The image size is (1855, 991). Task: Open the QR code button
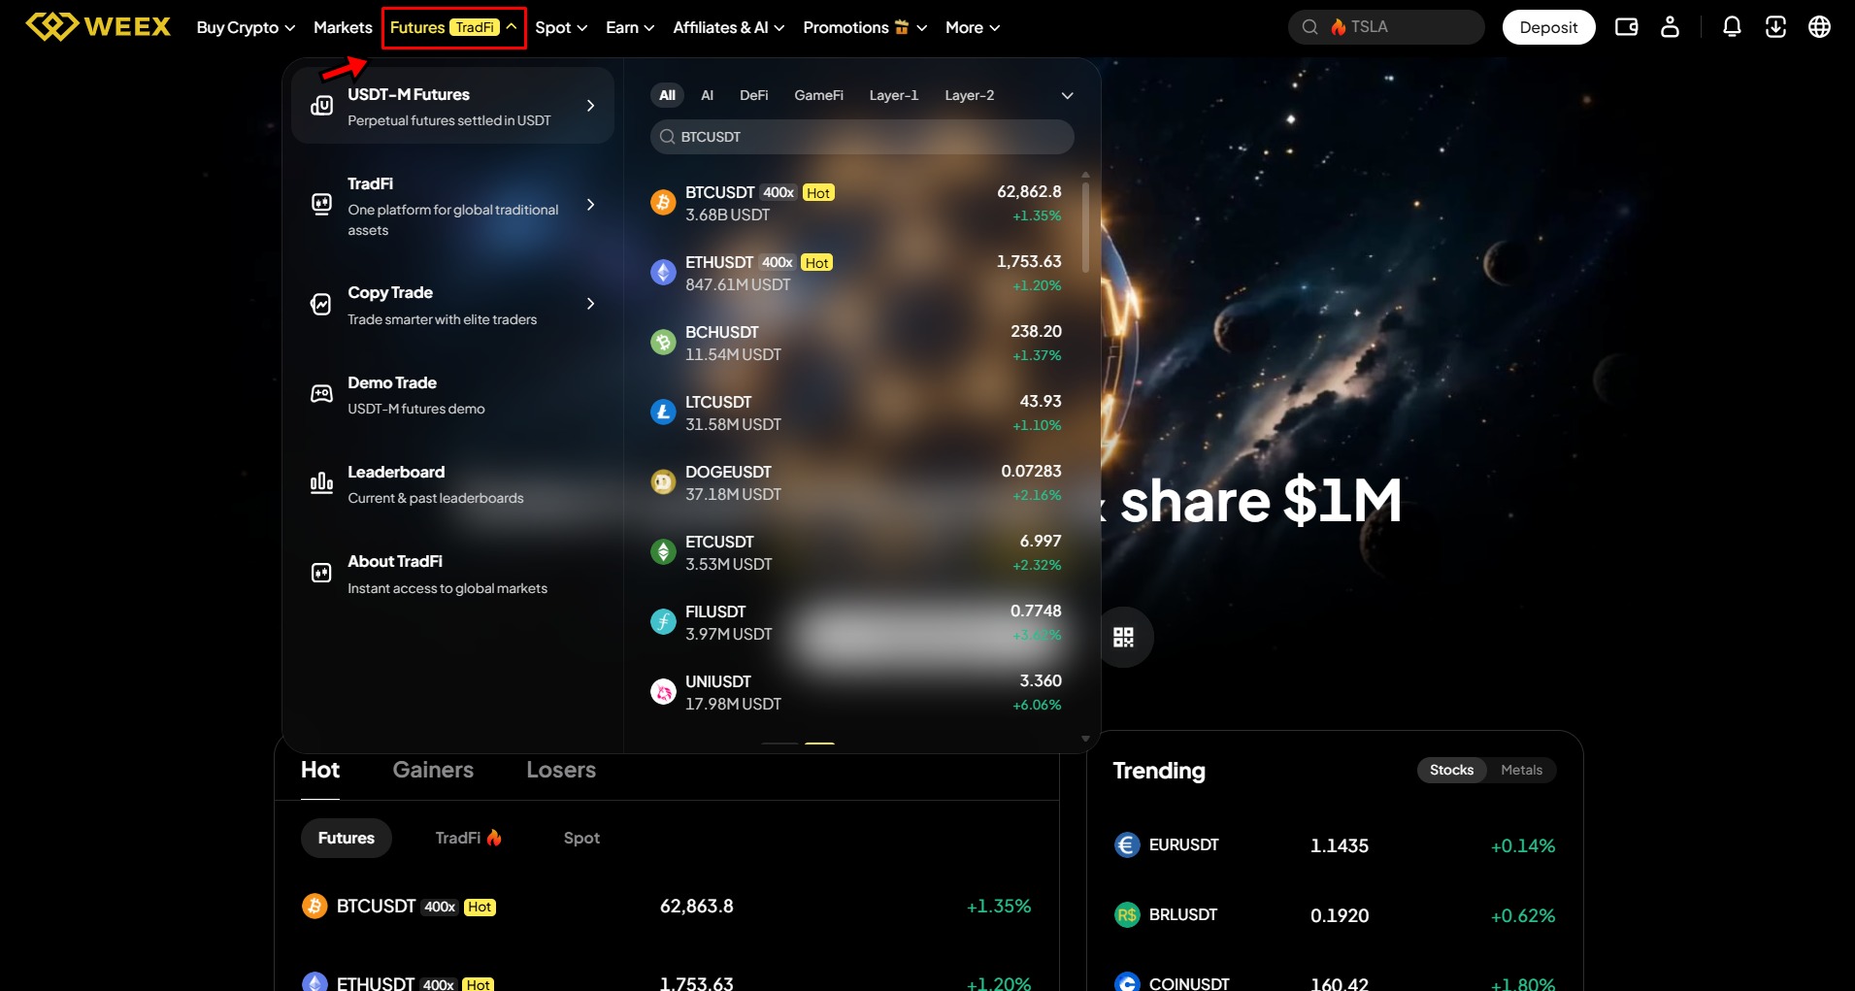pos(1123,637)
